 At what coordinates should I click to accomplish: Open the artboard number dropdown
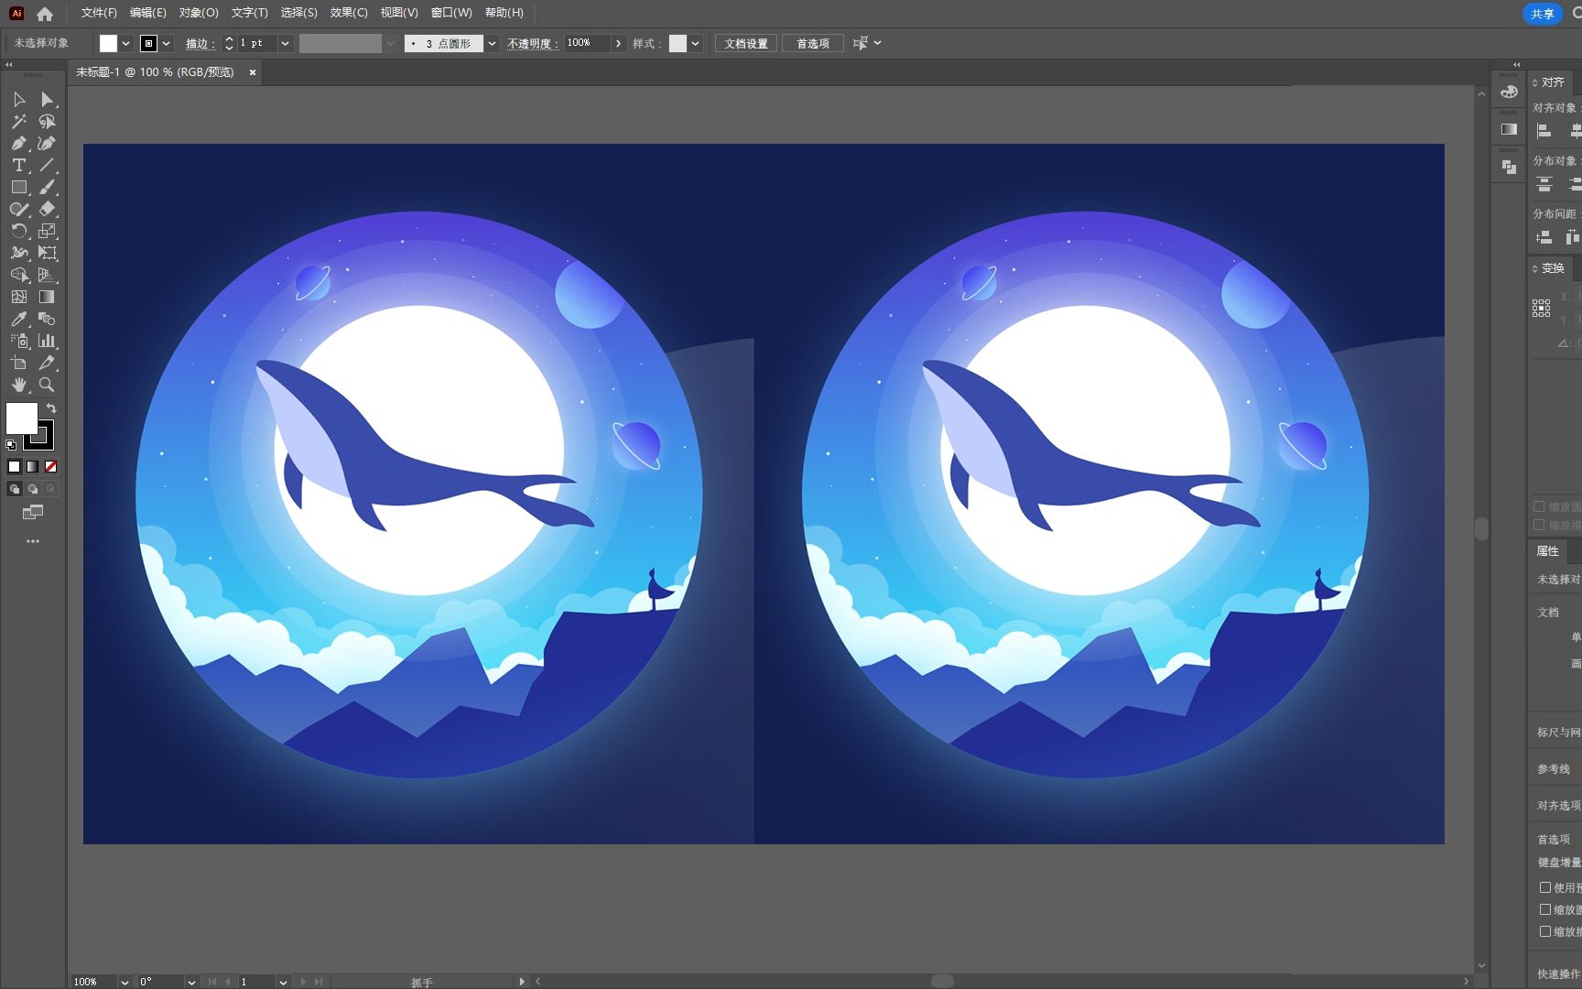coord(283,982)
